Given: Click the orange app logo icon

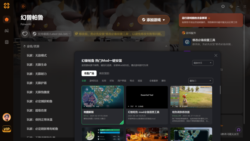Looking at the screenshot, I should [7, 6].
